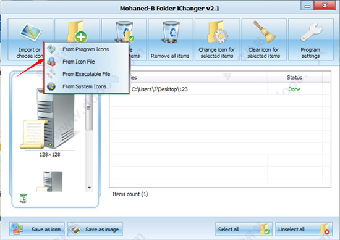The width and height of the screenshot is (340, 240).
Task: Choose From Executable File menu entry
Action: point(86,74)
